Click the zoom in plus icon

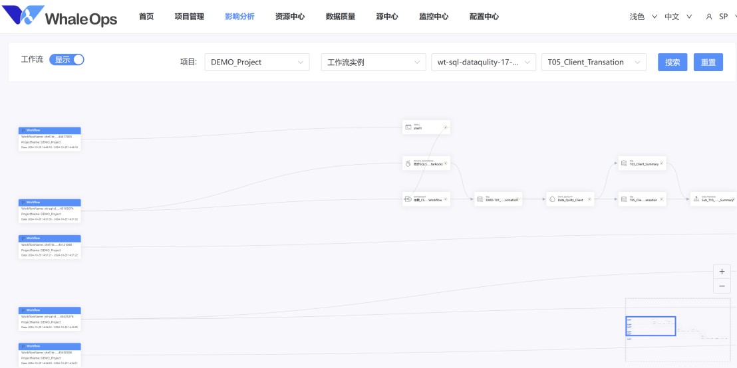coord(722,271)
